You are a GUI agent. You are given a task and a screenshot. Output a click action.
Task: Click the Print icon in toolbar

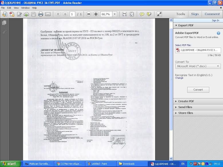41,14
